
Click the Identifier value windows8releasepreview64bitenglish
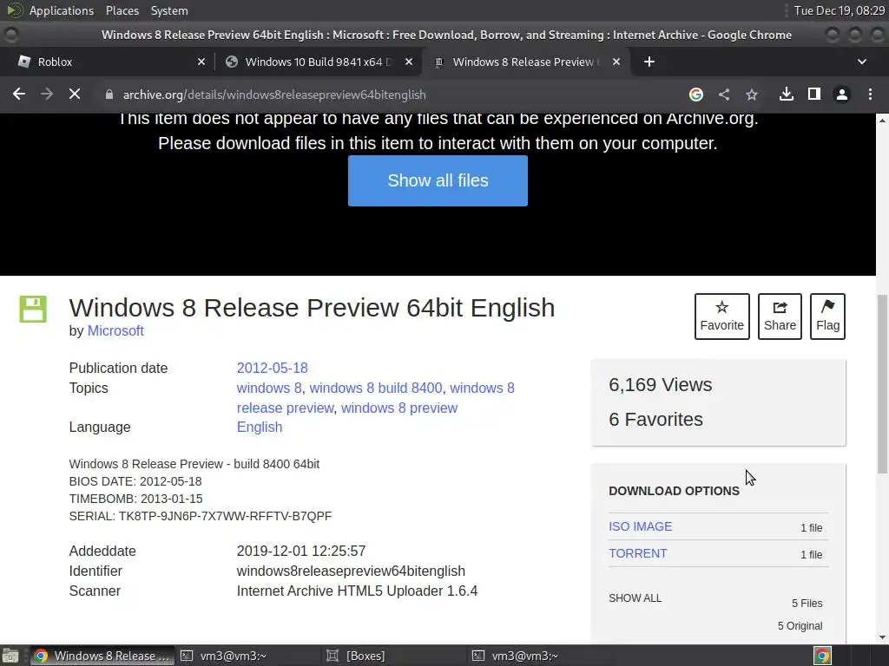351,571
